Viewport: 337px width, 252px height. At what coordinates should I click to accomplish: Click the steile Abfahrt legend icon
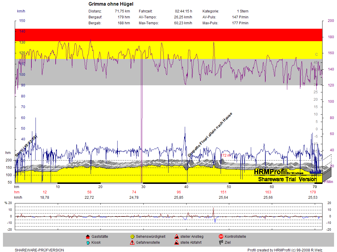[x=176, y=243]
